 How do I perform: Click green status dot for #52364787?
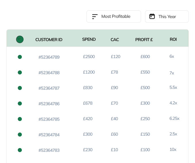(x=20, y=88)
